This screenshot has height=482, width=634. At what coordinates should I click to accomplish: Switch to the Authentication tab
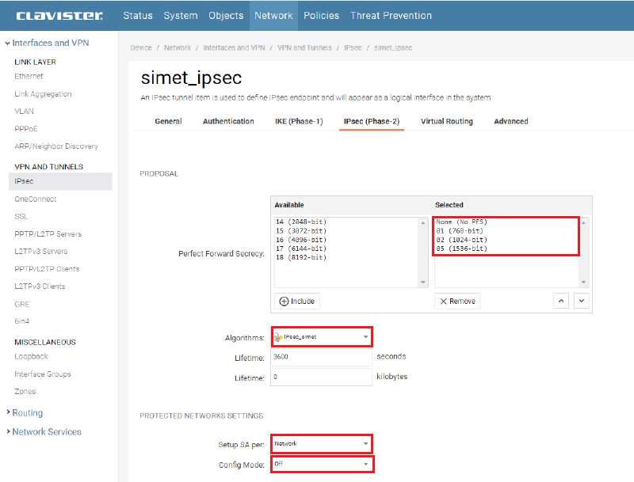pyautogui.click(x=228, y=121)
